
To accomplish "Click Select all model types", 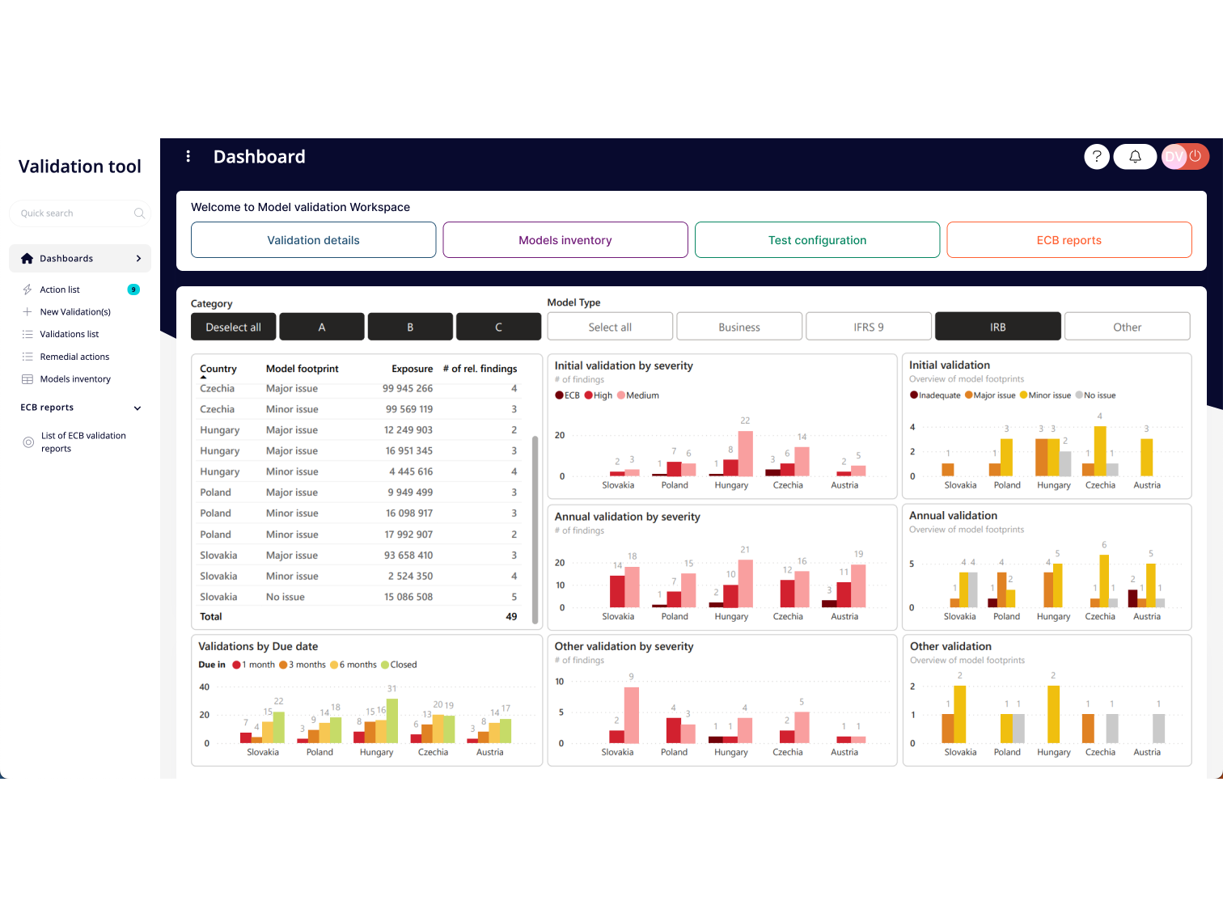I will pyautogui.click(x=610, y=327).
